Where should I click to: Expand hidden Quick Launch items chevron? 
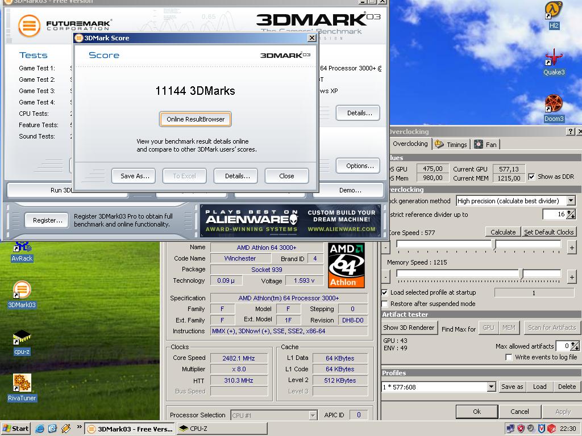point(79,427)
